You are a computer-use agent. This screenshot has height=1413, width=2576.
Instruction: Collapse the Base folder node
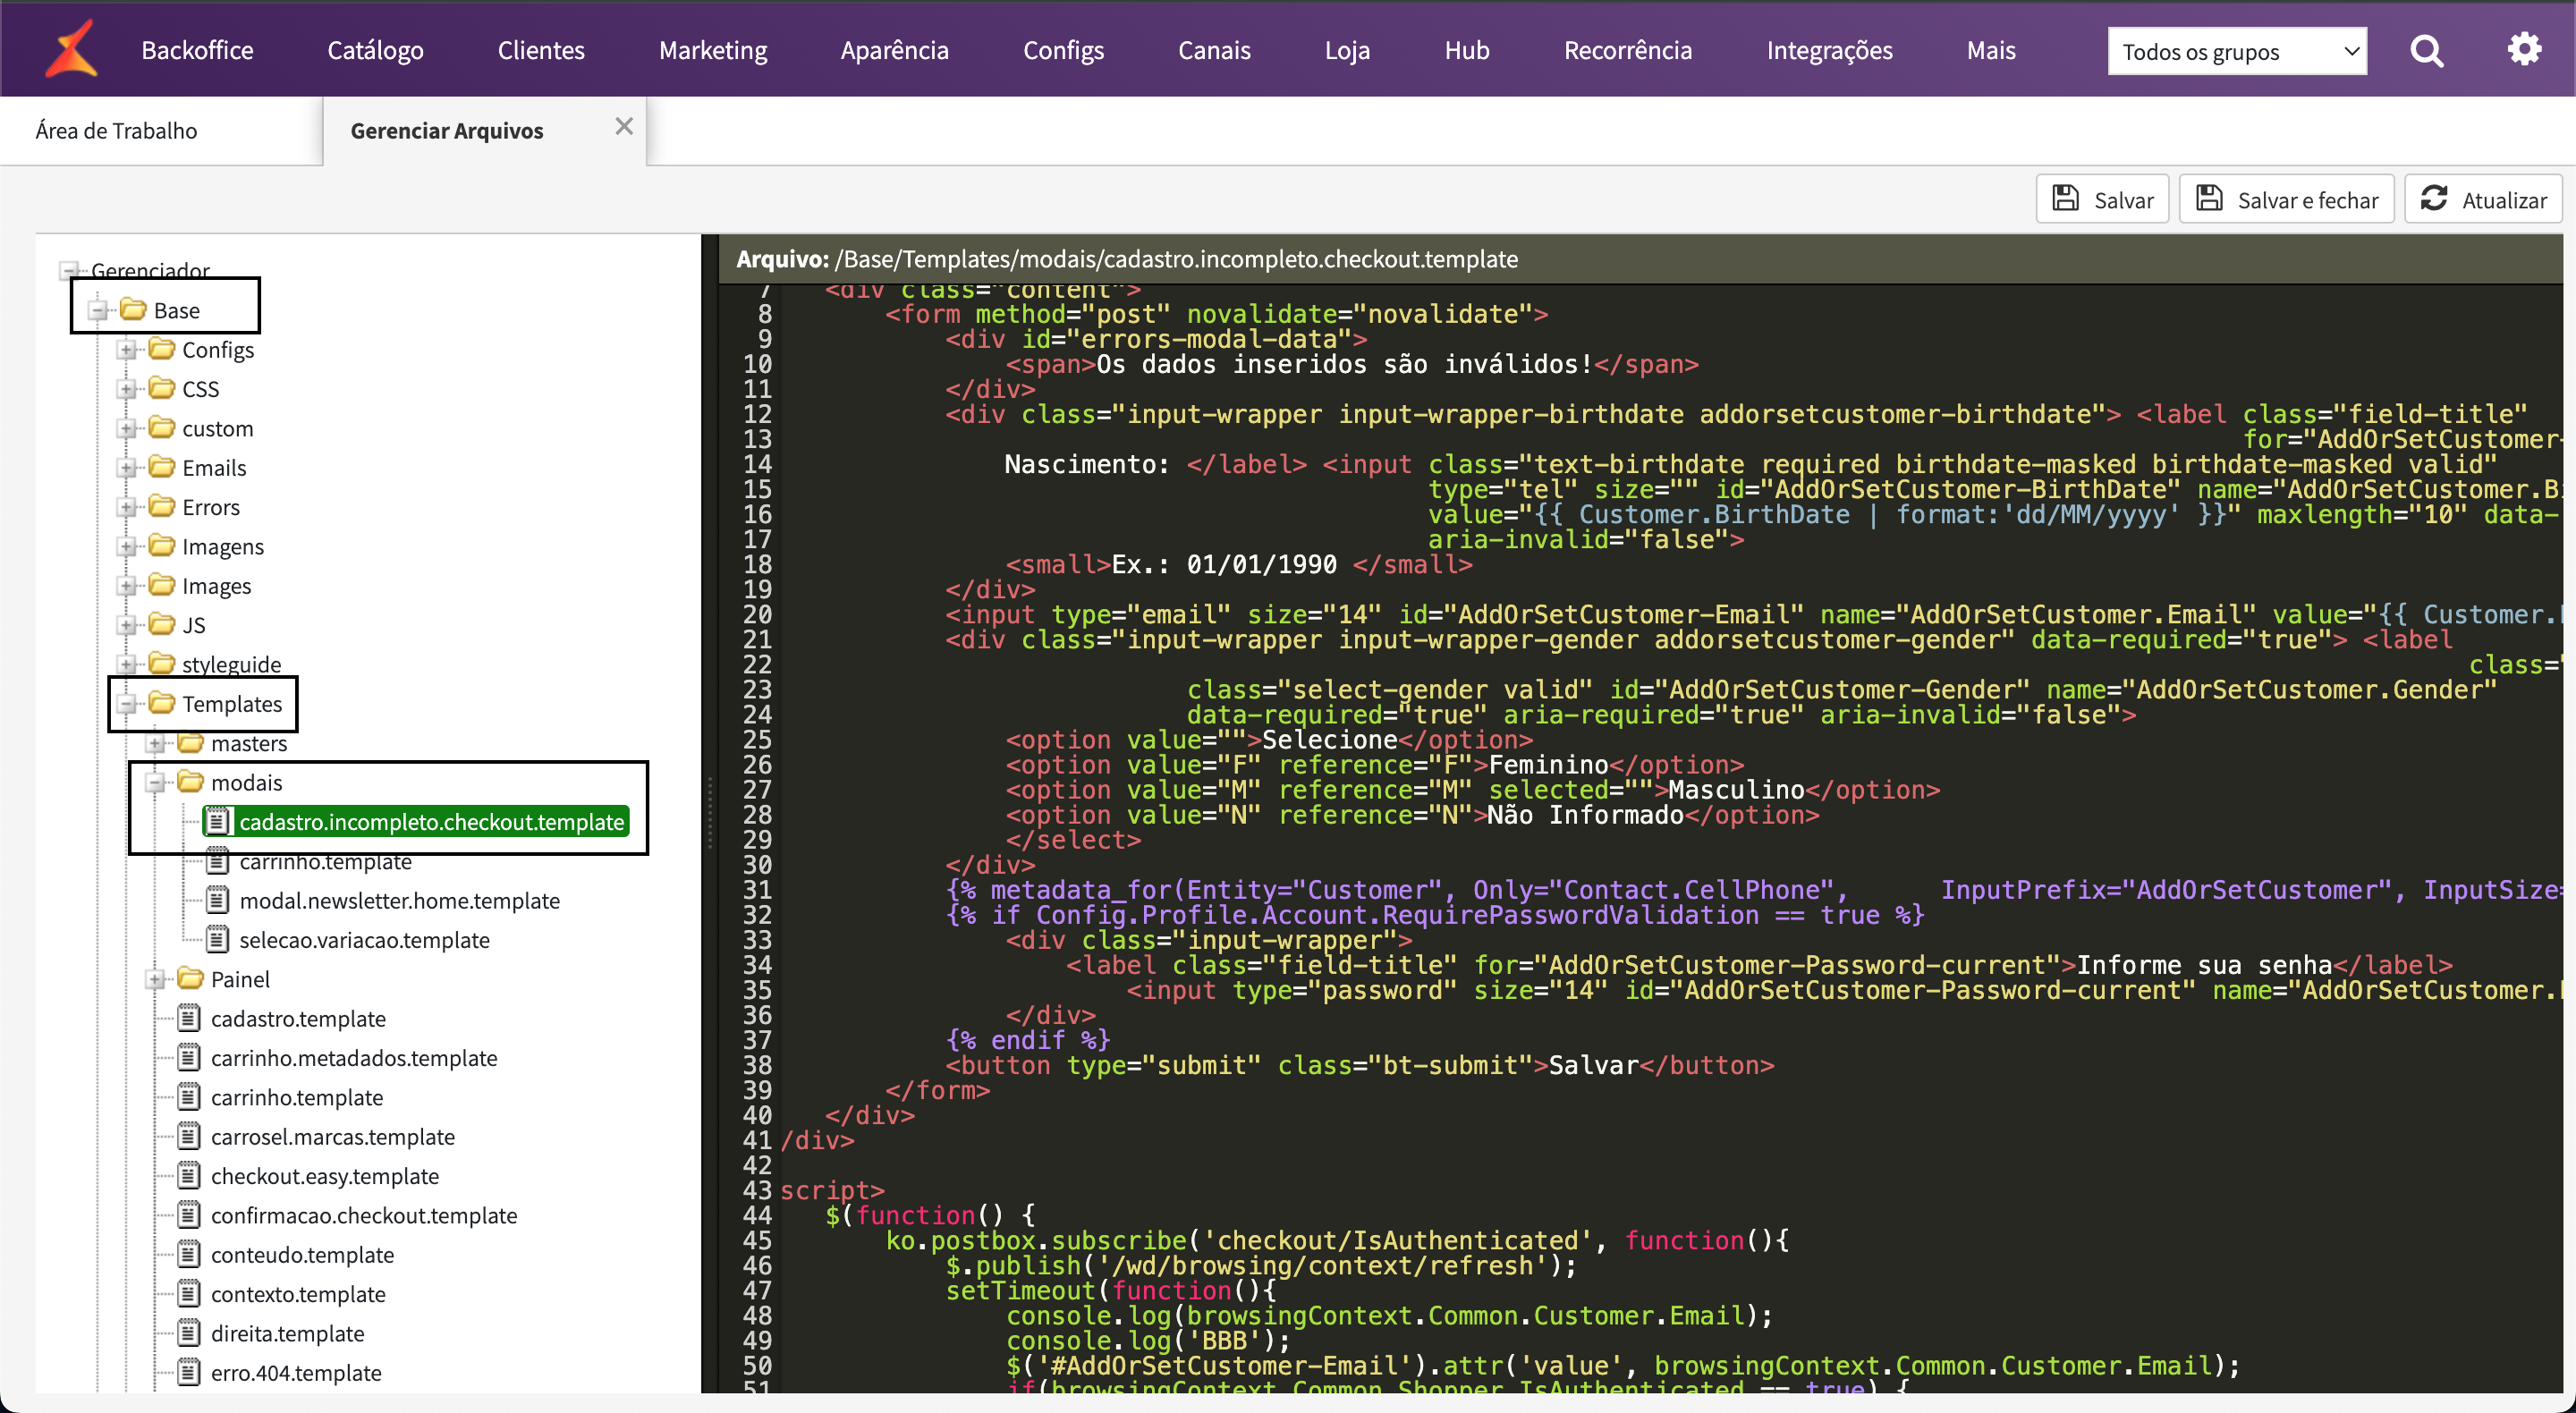(x=98, y=310)
